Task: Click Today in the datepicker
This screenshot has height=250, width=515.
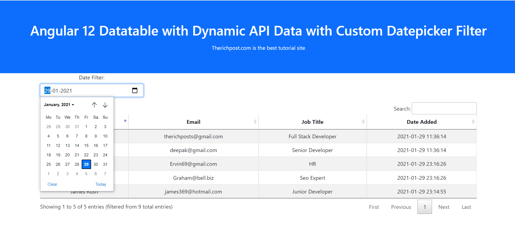Action: pyautogui.click(x=101, y=184)
